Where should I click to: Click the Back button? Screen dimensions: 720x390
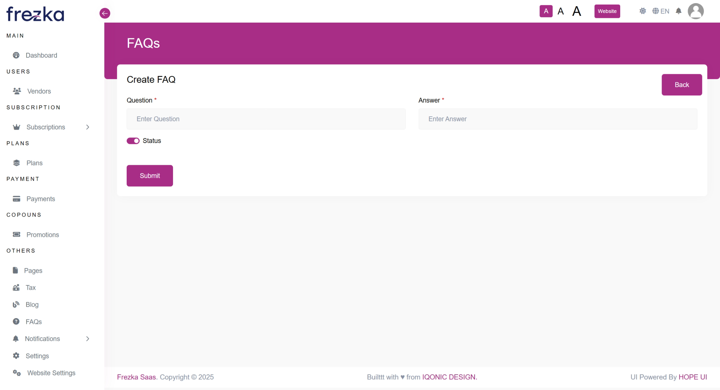click(681, 85)
